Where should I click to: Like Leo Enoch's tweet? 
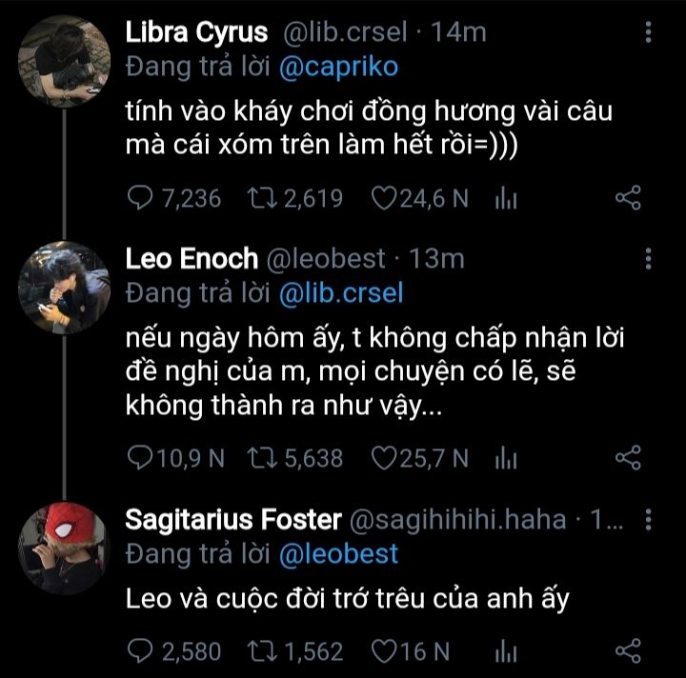pyautogui.click(x=384, y=458)
